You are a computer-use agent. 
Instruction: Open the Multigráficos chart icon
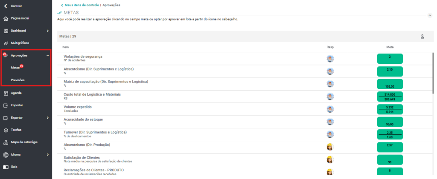coord(6,43)
